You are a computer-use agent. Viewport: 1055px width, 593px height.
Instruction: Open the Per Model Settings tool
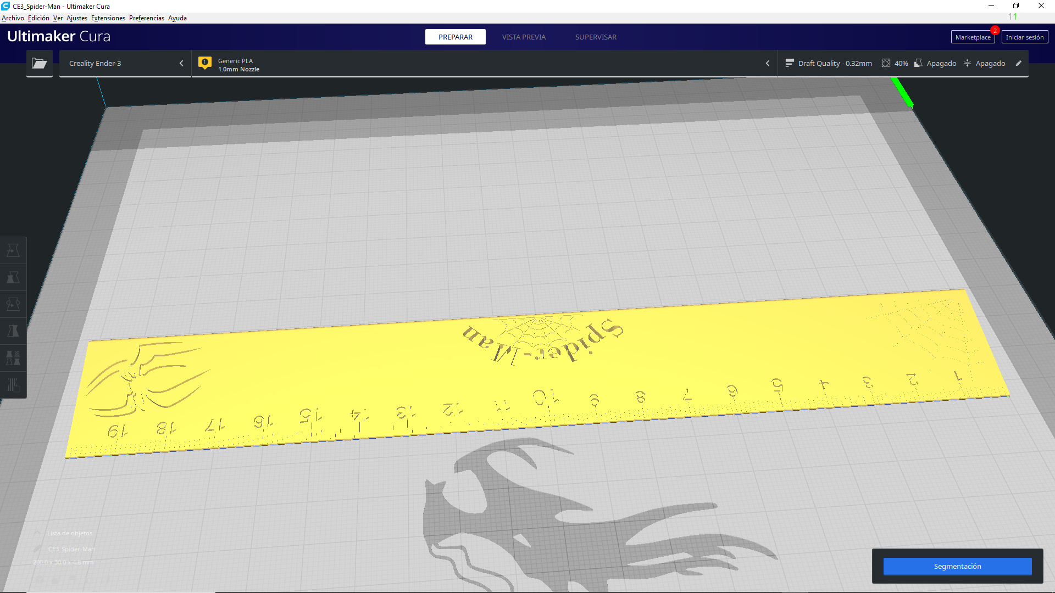click(13, 358)
